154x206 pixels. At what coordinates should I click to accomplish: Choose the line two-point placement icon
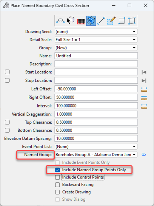[101, 21]
